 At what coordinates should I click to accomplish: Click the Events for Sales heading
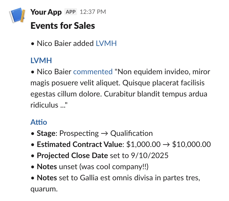pyautogui.click(x=63, y=26)
